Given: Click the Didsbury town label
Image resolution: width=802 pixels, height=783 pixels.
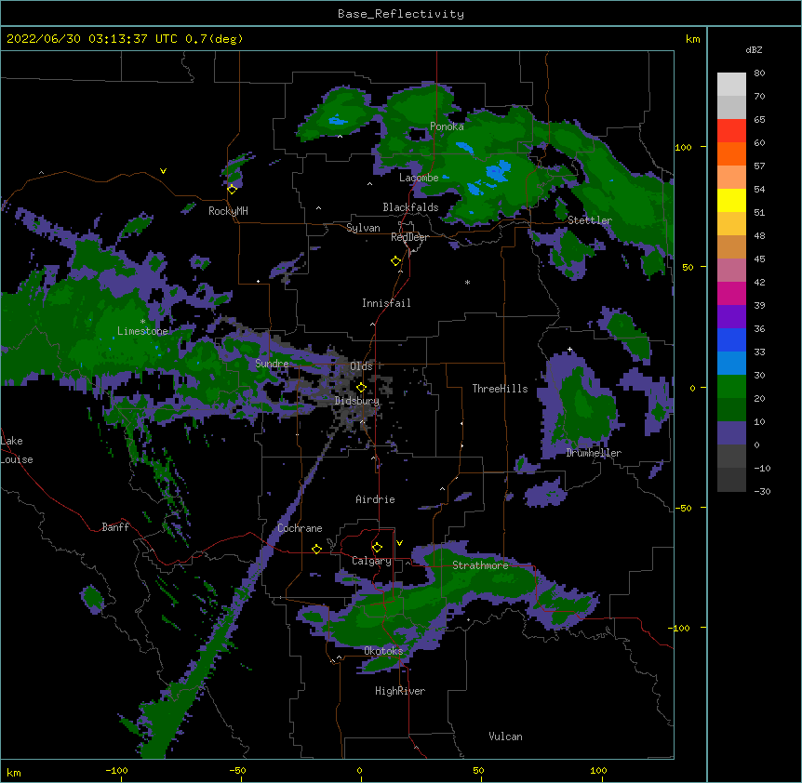Looking at the screenshot, I should click(x=357, y=401).
